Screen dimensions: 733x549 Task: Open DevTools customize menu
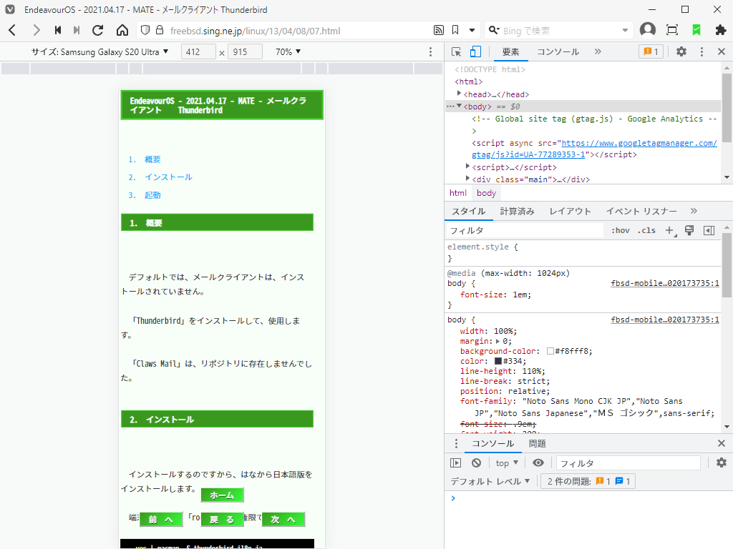[x=702, y=51]
